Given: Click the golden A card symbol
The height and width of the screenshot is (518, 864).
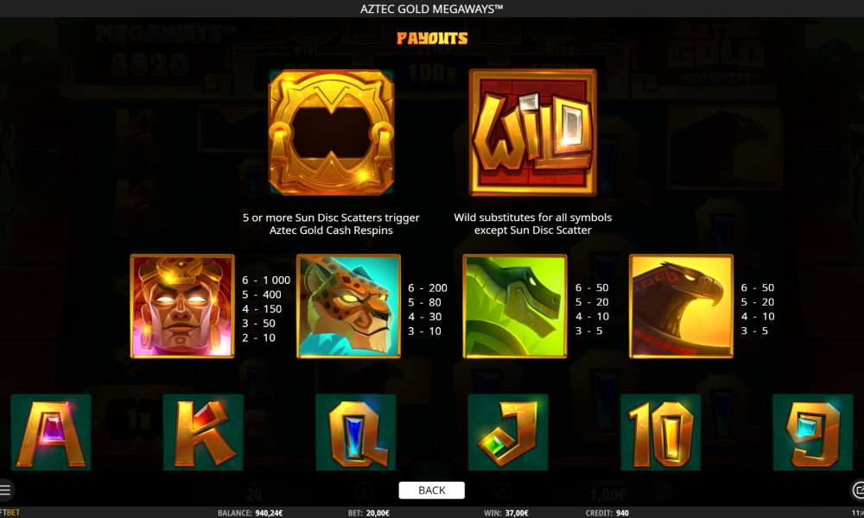Looking at the screenshot, I should point(51,433).
